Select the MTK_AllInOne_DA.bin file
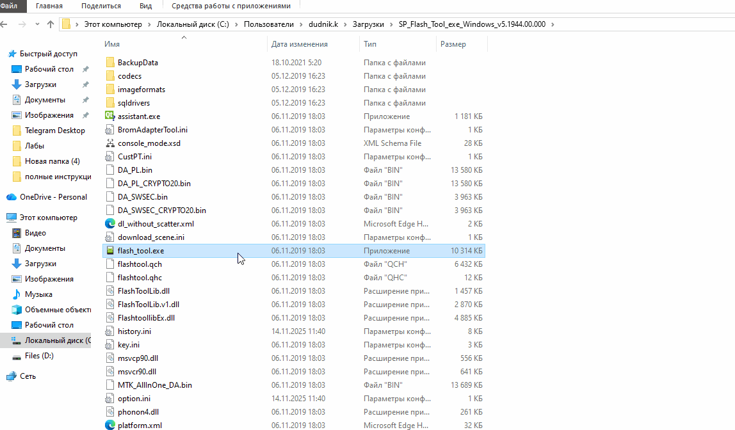The height and width of the screenshot is (430, 735). click(x=154, y=385)
